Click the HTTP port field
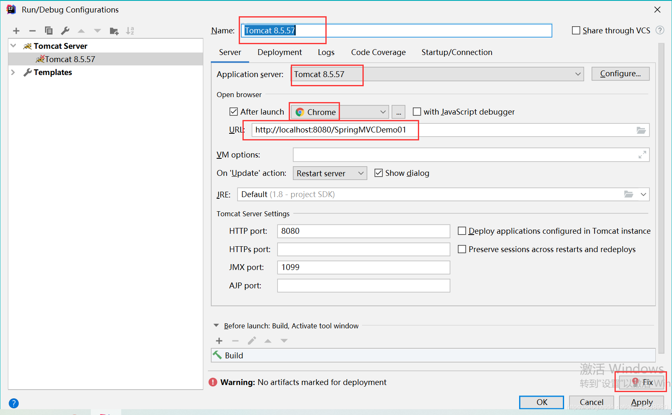 (x=364, y=231)
